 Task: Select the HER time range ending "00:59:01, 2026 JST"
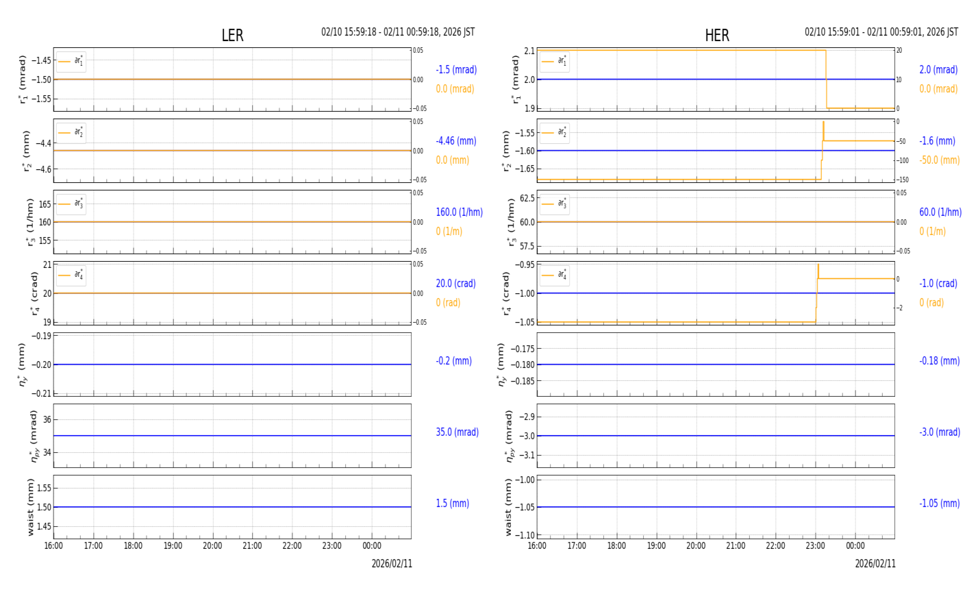point(881,32)
